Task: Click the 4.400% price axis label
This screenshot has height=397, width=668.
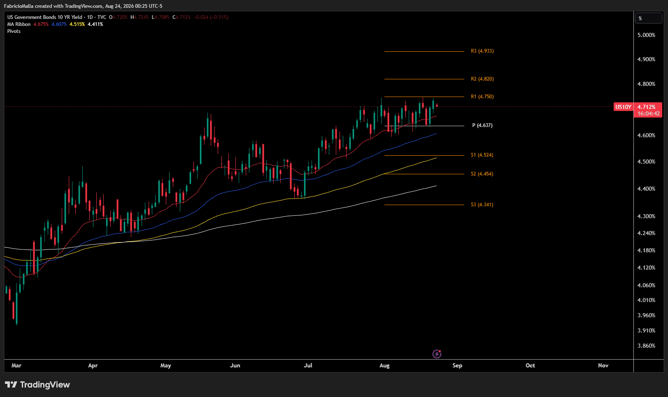Action: tap(647, 189)
